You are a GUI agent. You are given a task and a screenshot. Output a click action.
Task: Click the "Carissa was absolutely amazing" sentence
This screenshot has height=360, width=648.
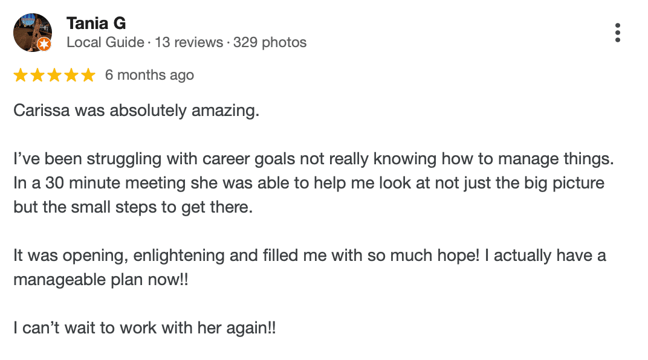(136, 111)
